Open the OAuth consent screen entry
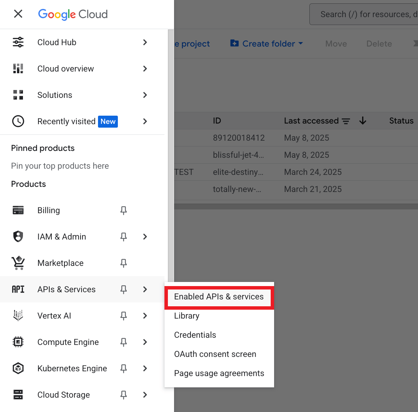Viewport: 418px width, 412px height. click(215, 354)
